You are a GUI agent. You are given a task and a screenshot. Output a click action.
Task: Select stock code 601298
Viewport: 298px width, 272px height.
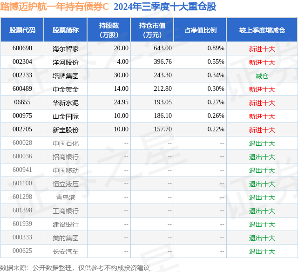click(x=22, y=197)
